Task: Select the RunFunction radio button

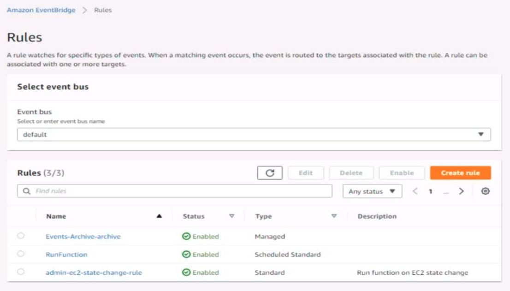Action: point(21,254)
